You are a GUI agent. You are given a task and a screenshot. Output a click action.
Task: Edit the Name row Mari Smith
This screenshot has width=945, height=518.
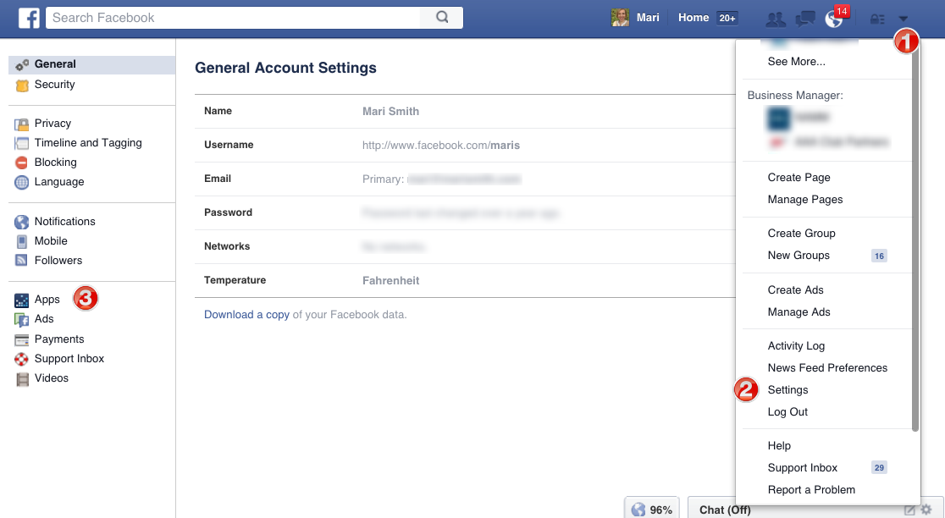465,112
